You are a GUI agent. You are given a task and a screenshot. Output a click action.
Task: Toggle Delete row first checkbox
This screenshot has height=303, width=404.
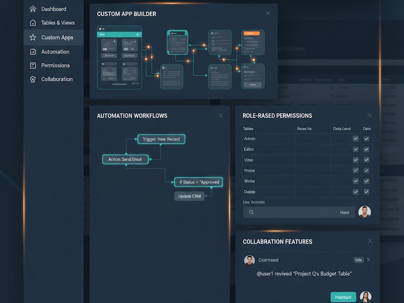[356, 192]
